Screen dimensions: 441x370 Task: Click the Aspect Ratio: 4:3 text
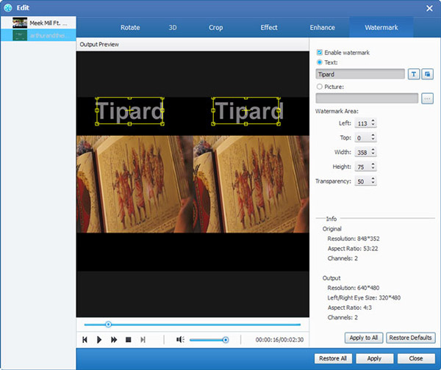click(350, 308)
